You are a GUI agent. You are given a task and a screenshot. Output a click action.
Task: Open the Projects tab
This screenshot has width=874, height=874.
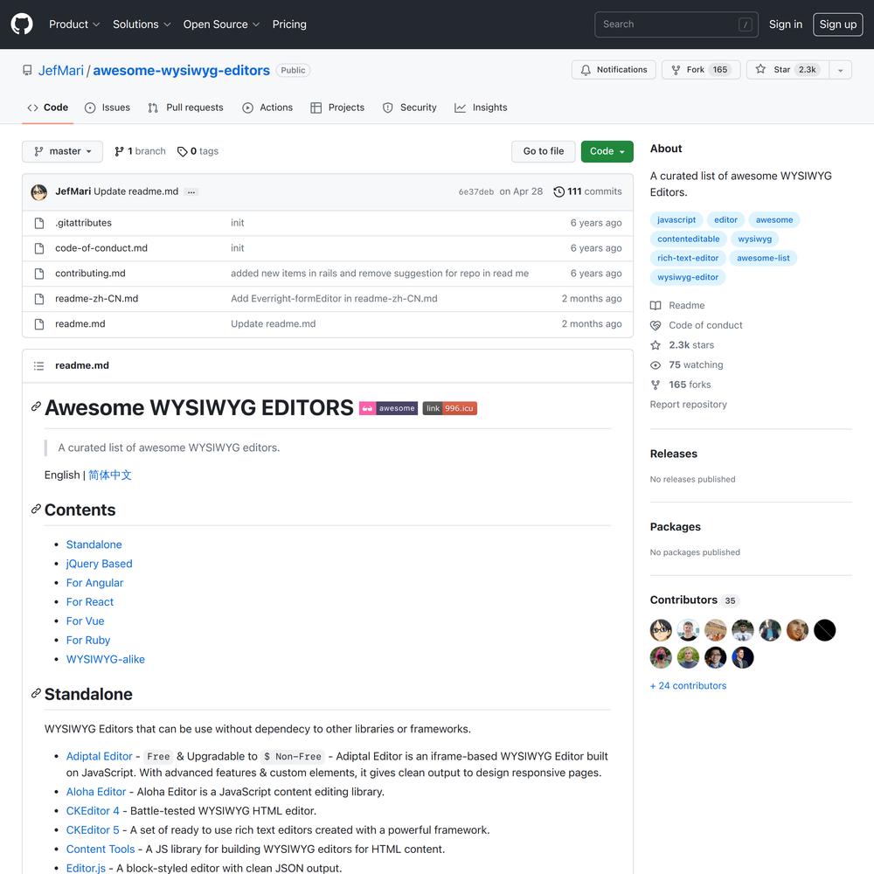337,108
